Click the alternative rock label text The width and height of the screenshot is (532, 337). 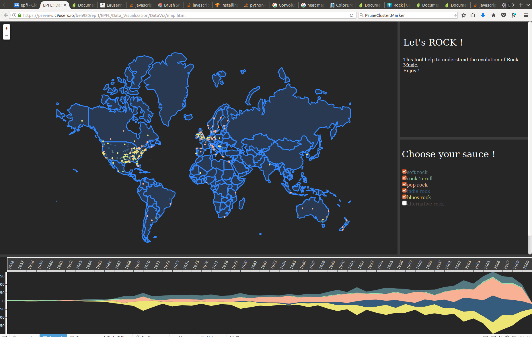(425, 204)
